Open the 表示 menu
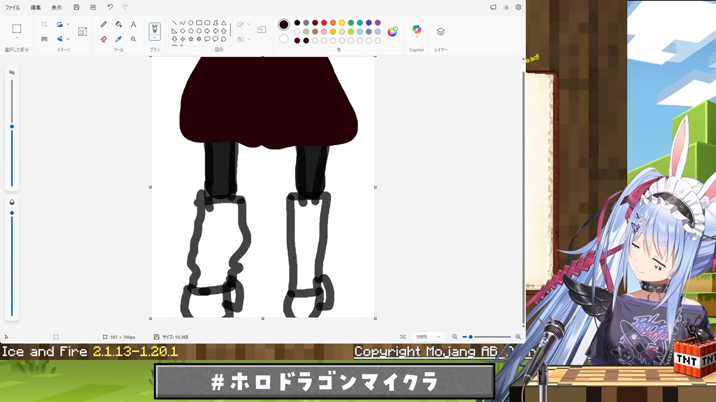 [56, 7]
